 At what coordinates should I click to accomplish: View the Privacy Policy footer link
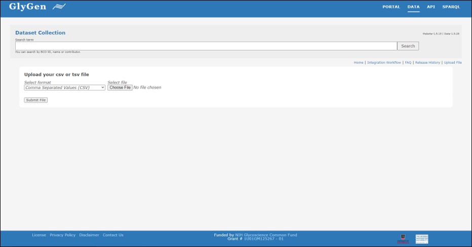(x=62, y=235)
